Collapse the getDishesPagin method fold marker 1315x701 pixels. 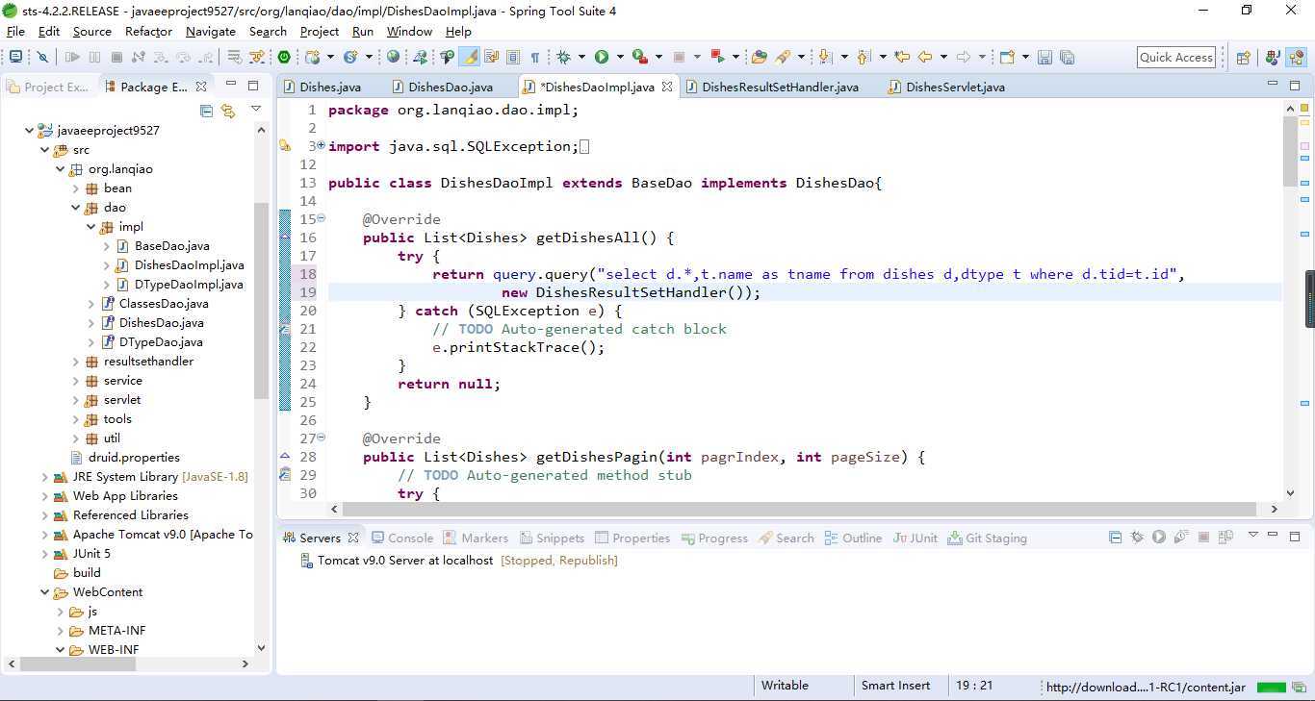point(322,438)
